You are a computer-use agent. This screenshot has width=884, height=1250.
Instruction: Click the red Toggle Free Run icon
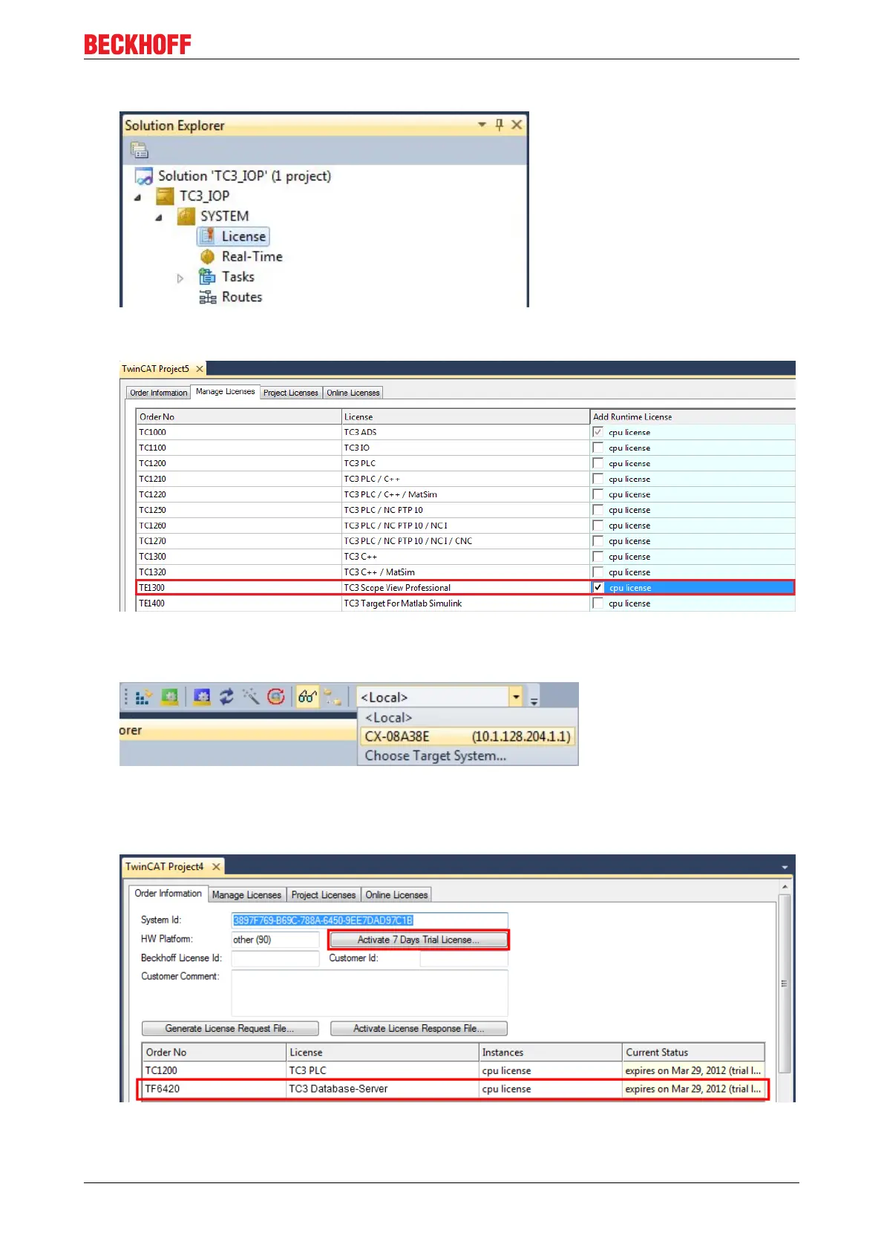[x=275, y=696]
